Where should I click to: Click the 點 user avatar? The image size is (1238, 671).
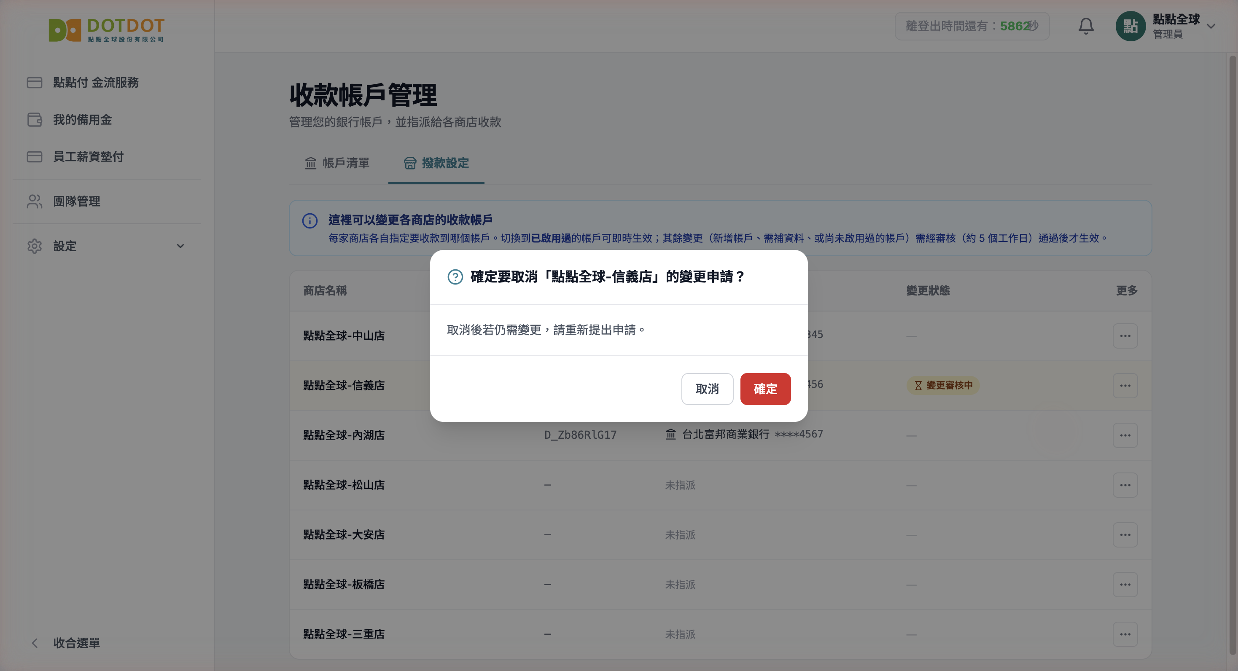(x=1130, y=26)
